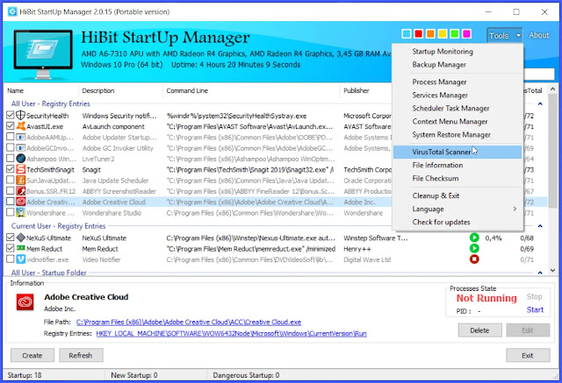This screenshot has height=383, width=562.
Task: Open Scheduler Task Manager
Action: 458,109
